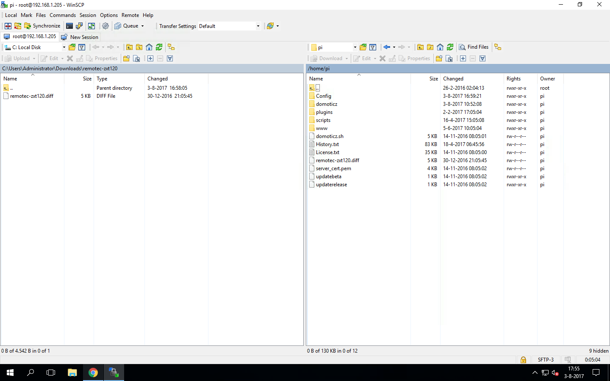Go back in remote panel history
Viewport: 610px width, 381px height.
[x=387, y=47]
